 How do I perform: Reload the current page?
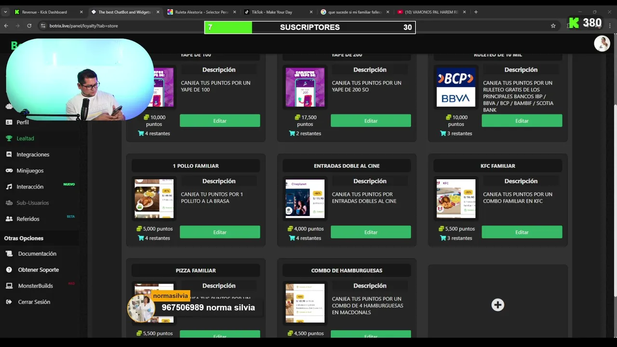tap(29, 26)
